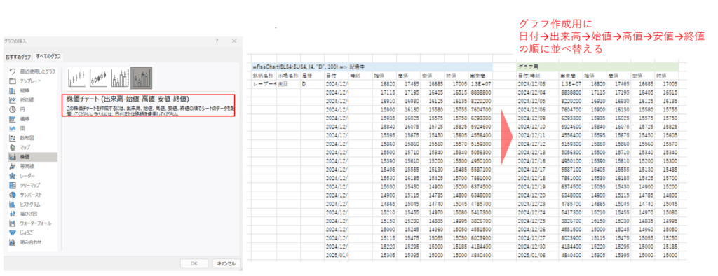Click date cell 2024/12/03 in graph table
718x276 pixels.
(x=537, y=84)
